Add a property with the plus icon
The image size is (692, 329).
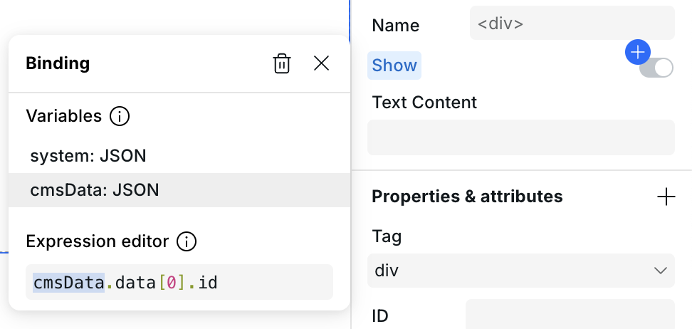[666, 197]
